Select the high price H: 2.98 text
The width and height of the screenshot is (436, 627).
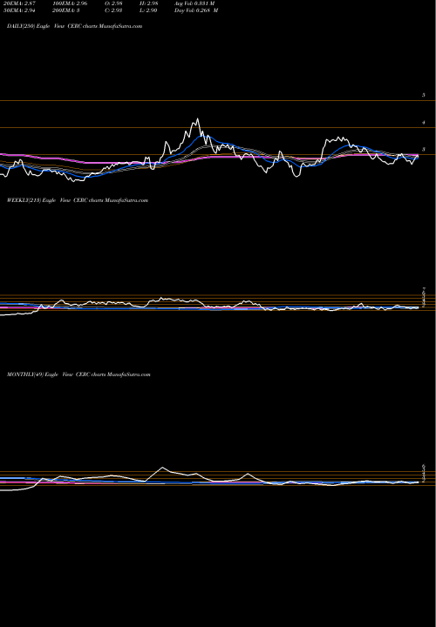pyautogui.click(x=147, y=3)
